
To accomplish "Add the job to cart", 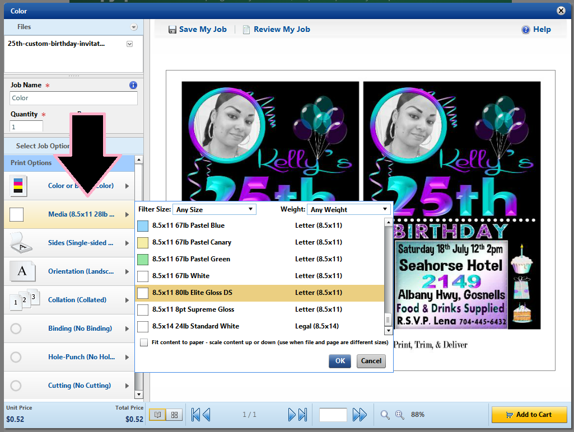I will tap(529, 415).
